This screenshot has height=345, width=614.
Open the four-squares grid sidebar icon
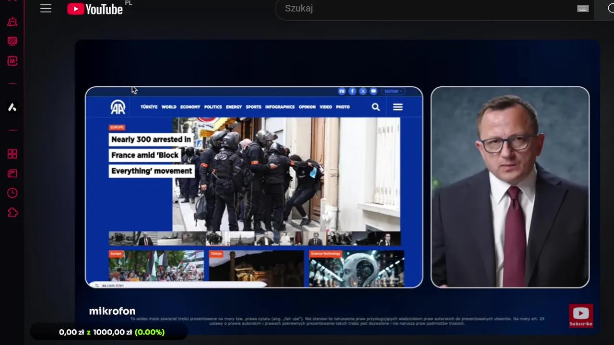tap(12, 154)
